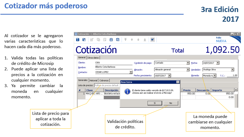
Task: Go to last record arrow
Action: coord(145,39)
